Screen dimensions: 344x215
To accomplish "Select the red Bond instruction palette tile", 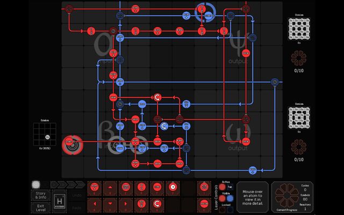I will click(x=95, y=188).
